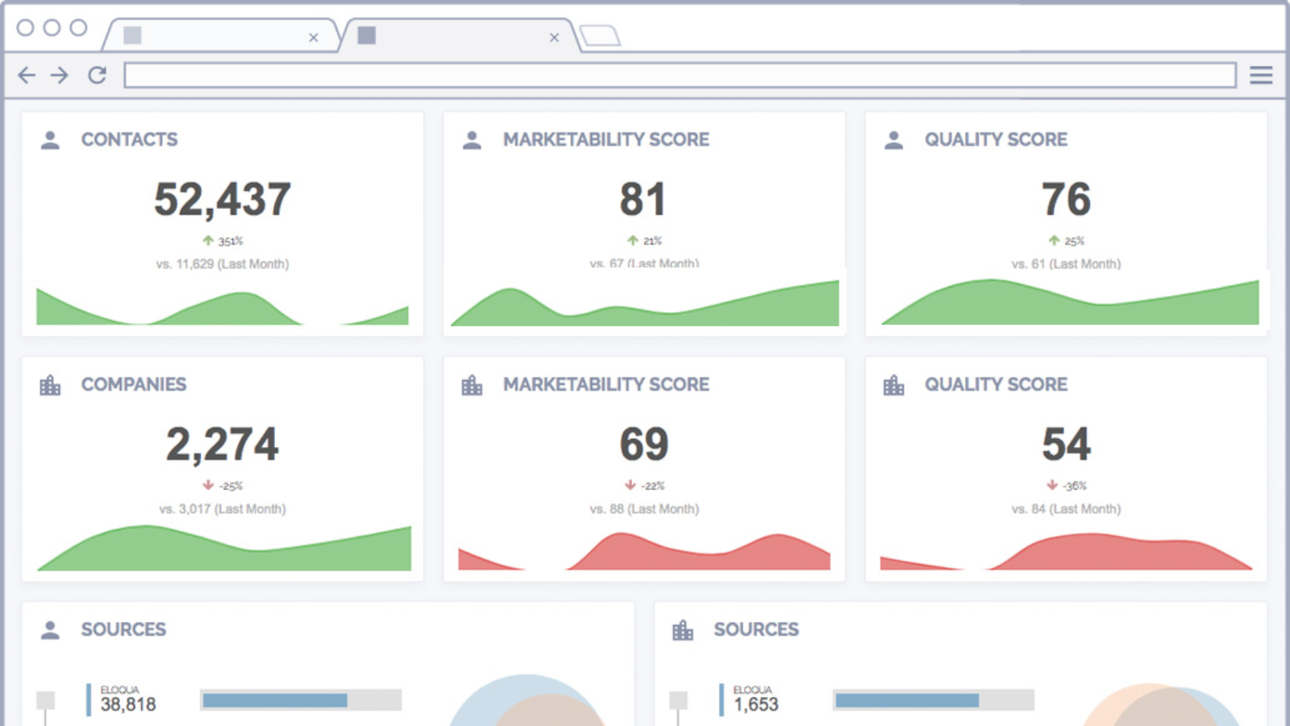The image size is (1290, 726).
Task: Select the building icon on the Companies card
Action: click(x=50, y=385)
